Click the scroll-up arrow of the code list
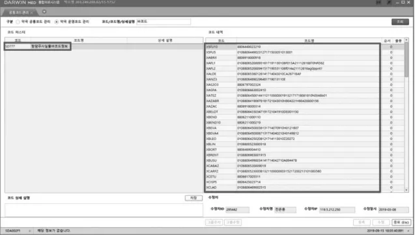 (x=407, y=40)
